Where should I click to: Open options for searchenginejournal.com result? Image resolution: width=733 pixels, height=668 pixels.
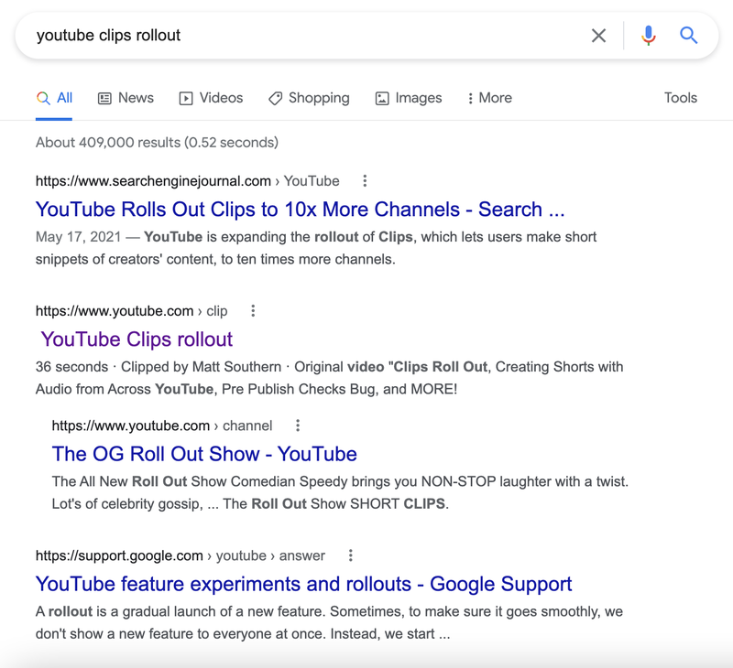(365, 180)
